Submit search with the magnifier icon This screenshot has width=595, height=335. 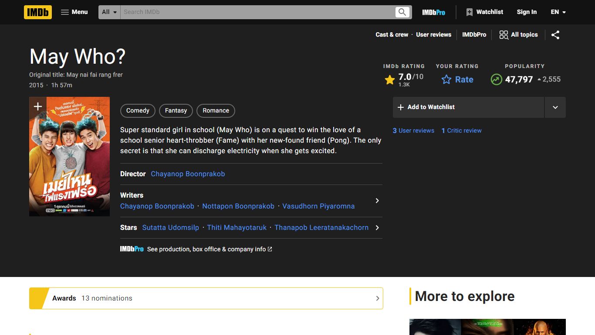pyautogui.click(x=402, y=12)
